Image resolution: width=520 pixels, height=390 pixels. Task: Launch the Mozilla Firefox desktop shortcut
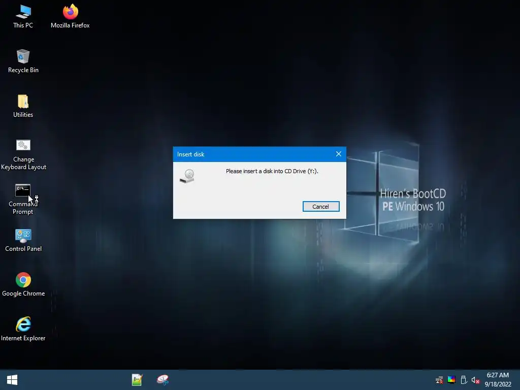pyautogui.click(x=70, y=16)
